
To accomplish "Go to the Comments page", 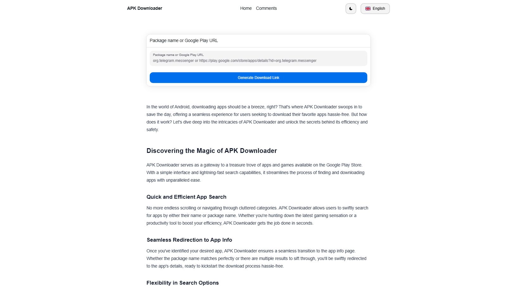I will point(266,8).
